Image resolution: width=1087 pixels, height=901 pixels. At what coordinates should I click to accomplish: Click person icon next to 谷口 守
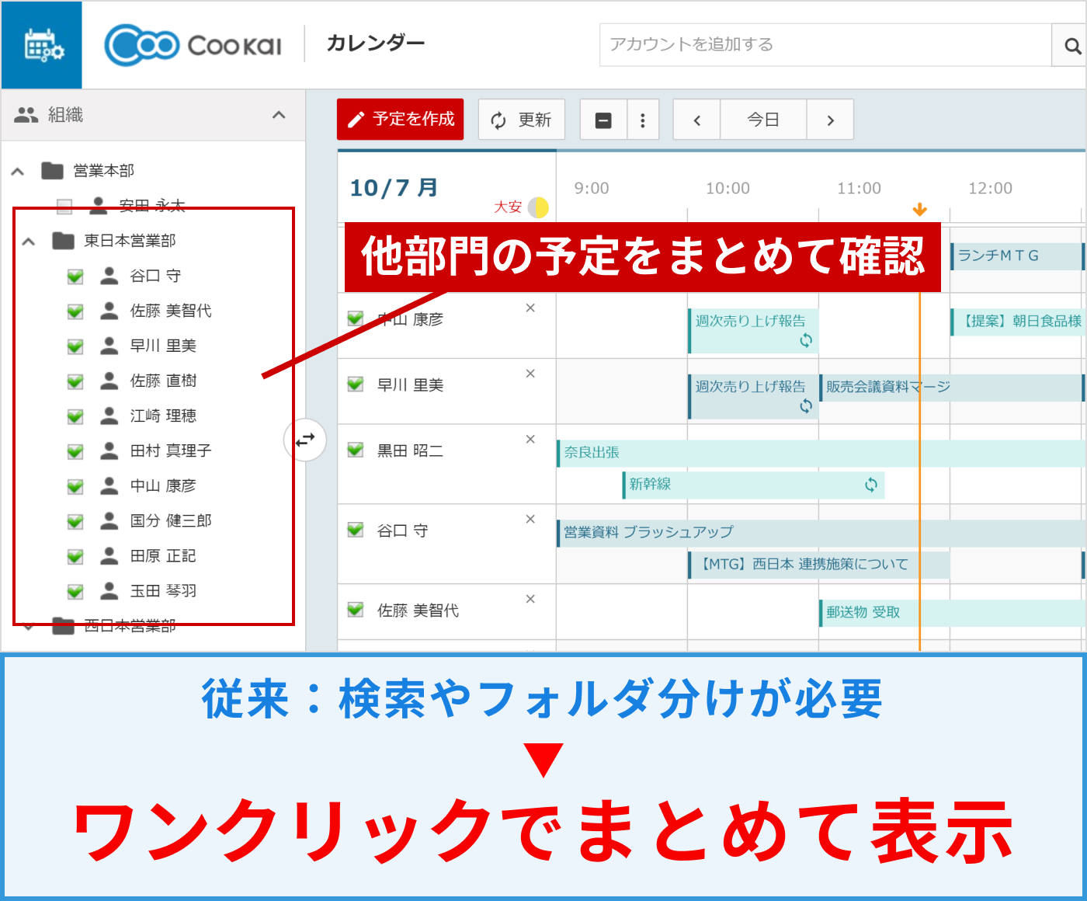[109, 276]
